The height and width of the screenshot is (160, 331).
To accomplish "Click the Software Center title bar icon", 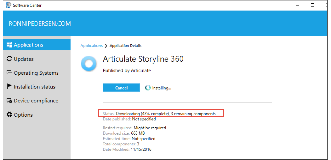I will tap(9, 5).
